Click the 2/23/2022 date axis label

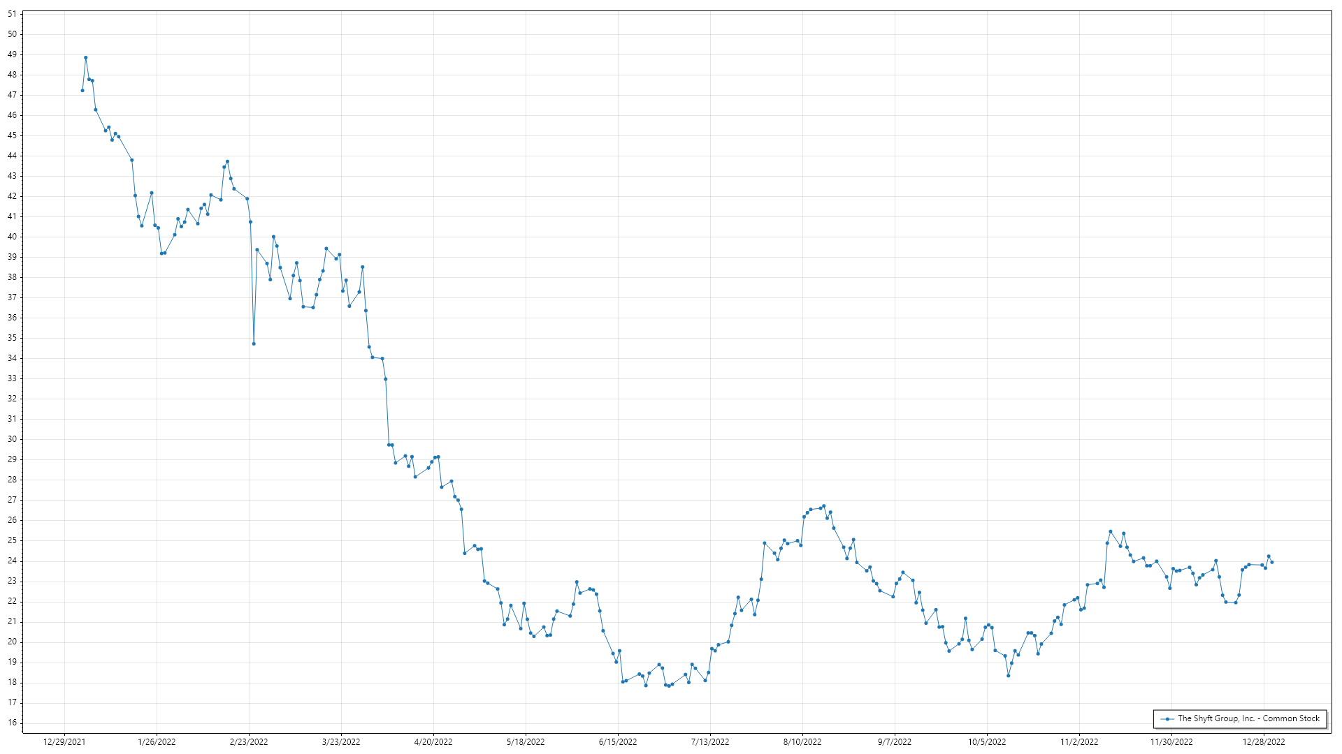tap(249, 742)
